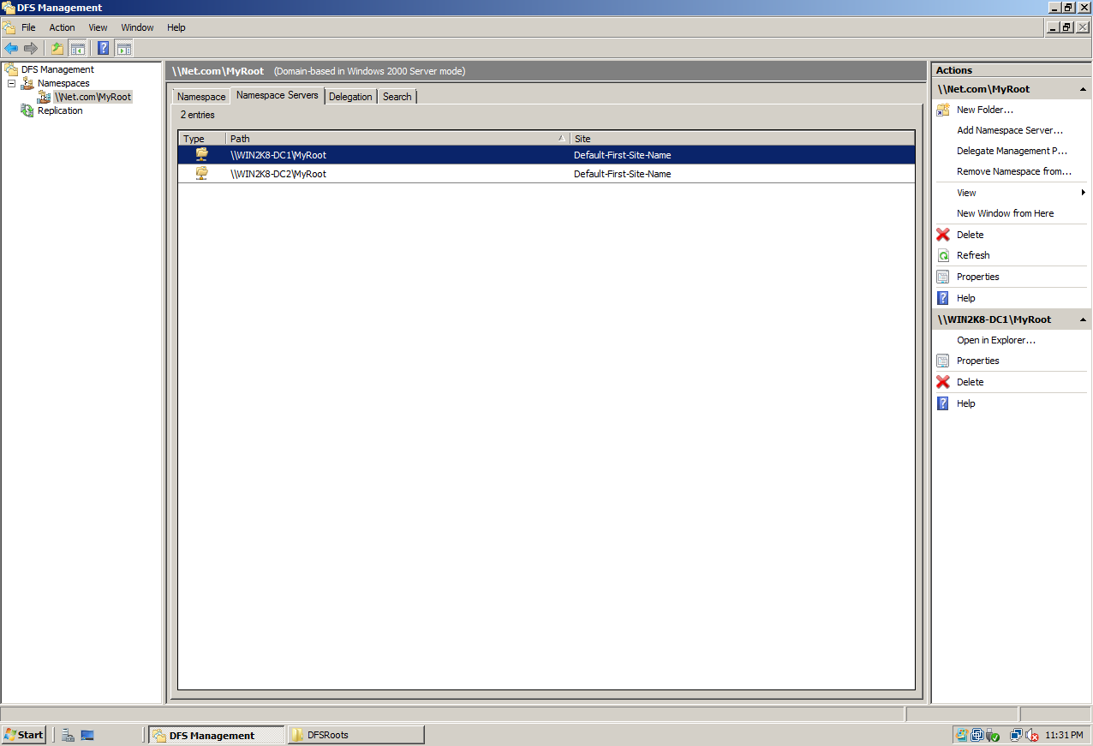Click the Back arrow toolbar icon
The height and width of the screenshot is (746, 1093).
(11, 48)
